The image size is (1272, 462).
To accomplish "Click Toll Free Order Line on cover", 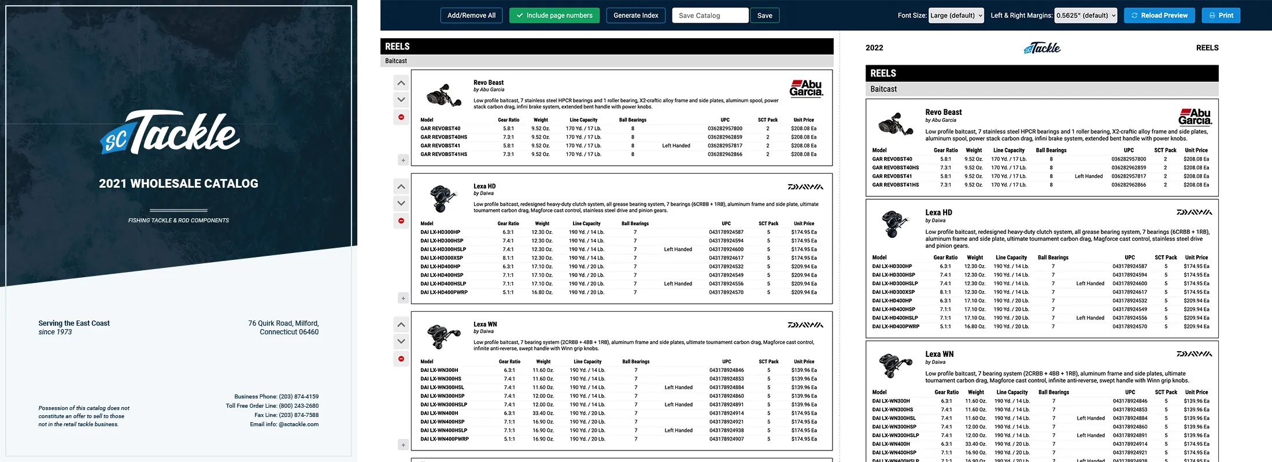I will click(272, 406).
